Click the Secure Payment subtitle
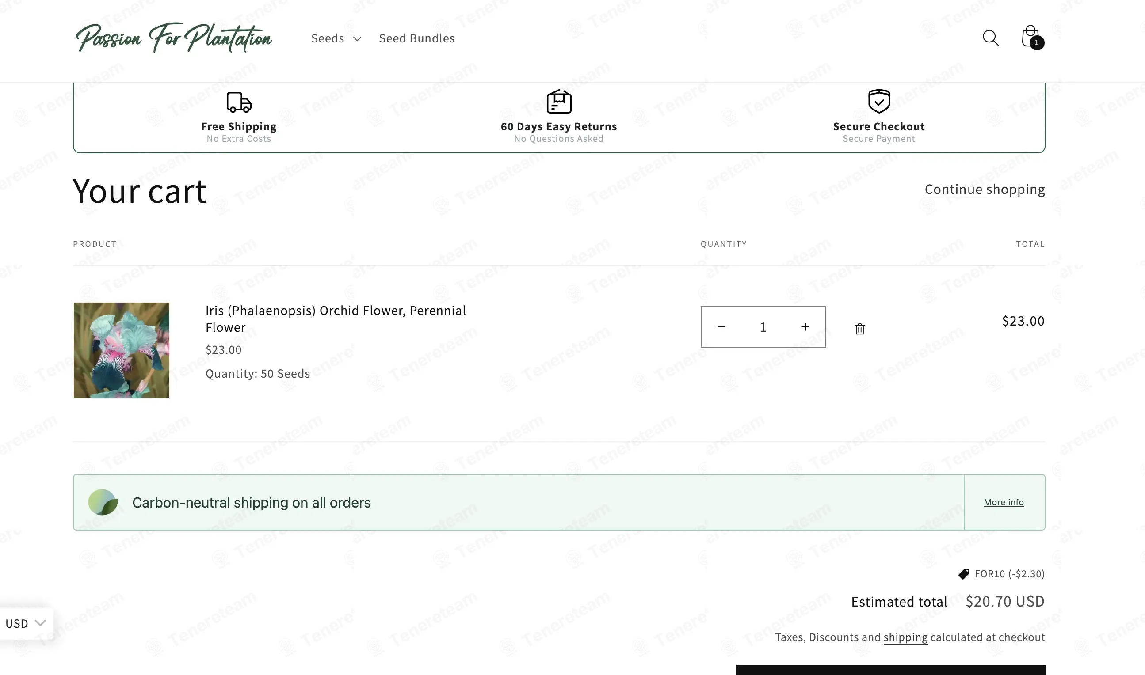 pyautogui.click(x=879, y=139)
